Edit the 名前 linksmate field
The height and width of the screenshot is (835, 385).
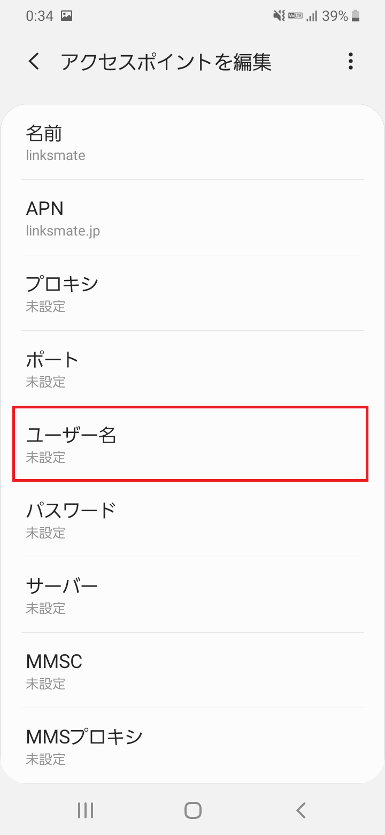192,142
